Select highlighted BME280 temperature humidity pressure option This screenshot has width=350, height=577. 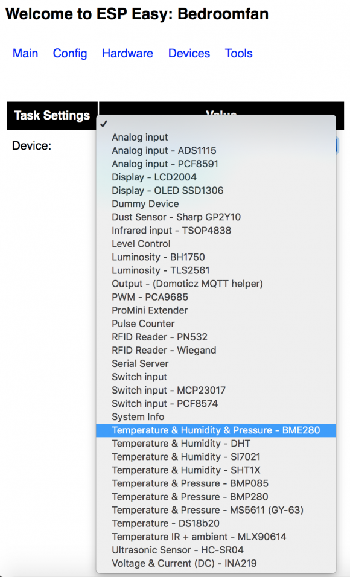click(216, 430)
